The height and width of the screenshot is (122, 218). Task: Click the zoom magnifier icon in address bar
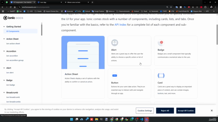click(x=167, y=7)
